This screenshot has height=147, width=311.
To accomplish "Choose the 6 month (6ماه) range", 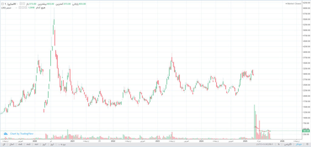I will click(20, 144).
